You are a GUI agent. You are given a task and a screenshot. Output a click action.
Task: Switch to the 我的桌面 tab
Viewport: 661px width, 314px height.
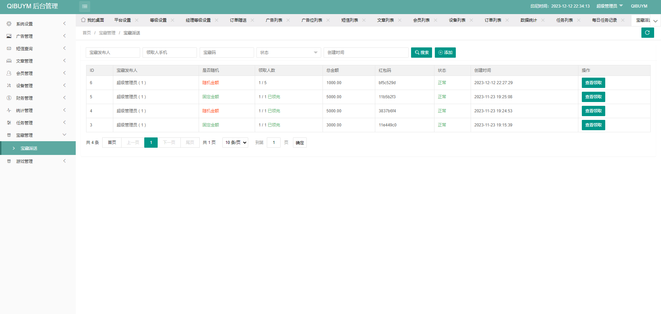click(x=93, y=20)
